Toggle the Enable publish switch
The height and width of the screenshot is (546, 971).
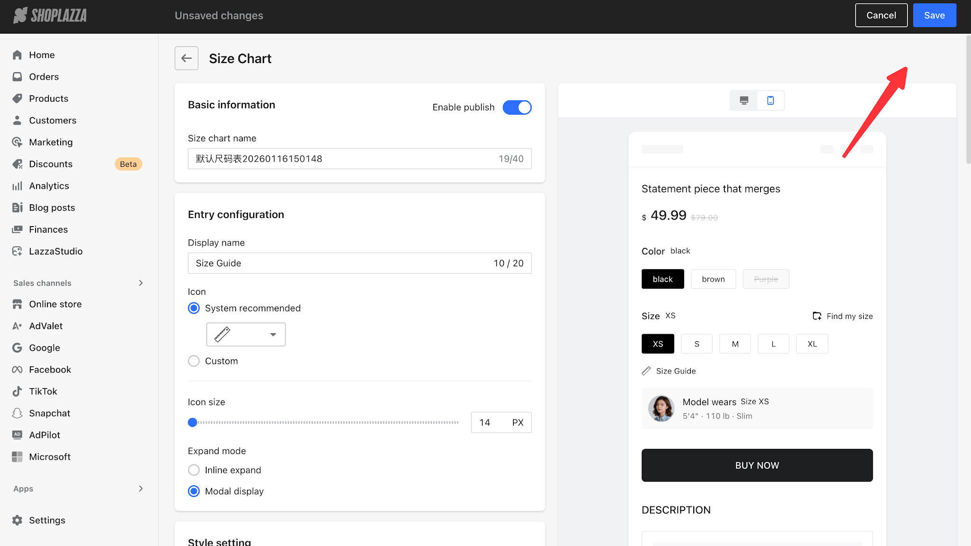[x=517, y=108]
